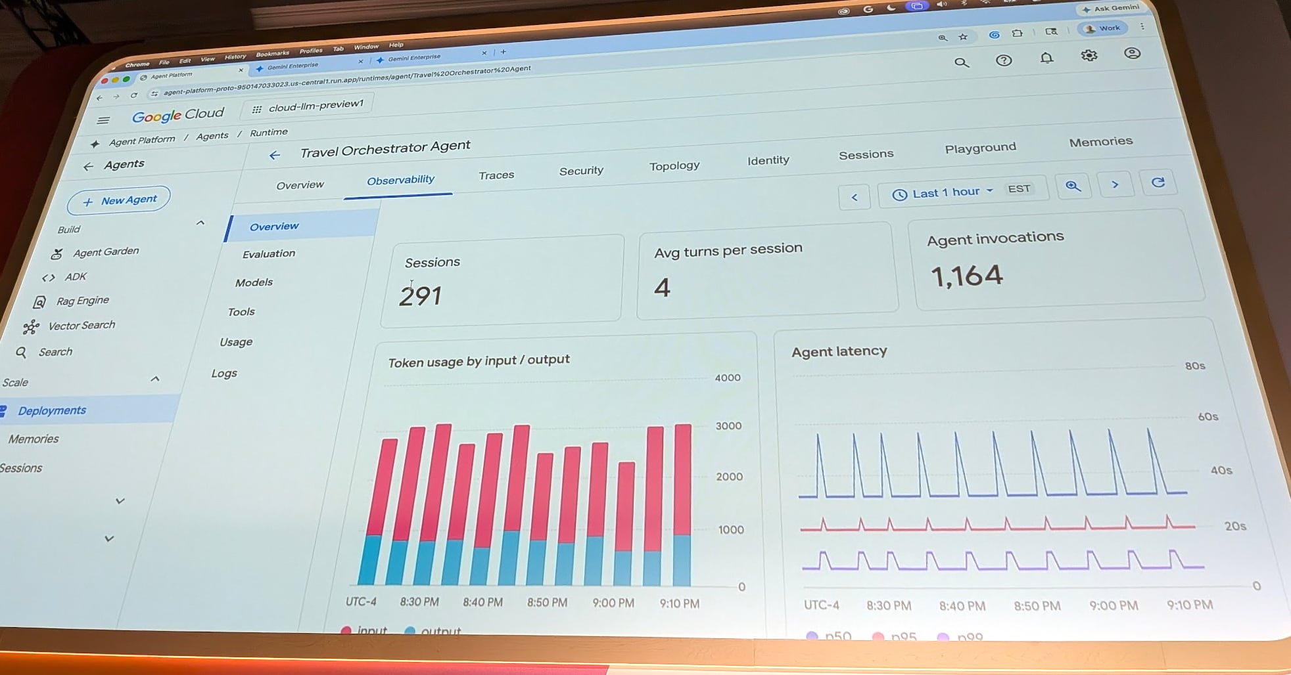This screenshot has height=675, width=1291.
Task: Open Vector Search in the left sidebar
Action: point(82,326)
